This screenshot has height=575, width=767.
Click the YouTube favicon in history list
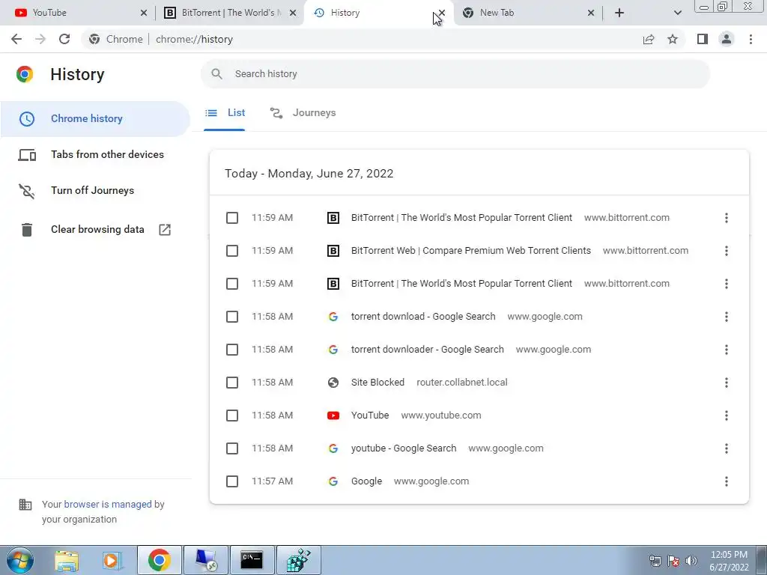pyautogui.click(x=333, y=416)
